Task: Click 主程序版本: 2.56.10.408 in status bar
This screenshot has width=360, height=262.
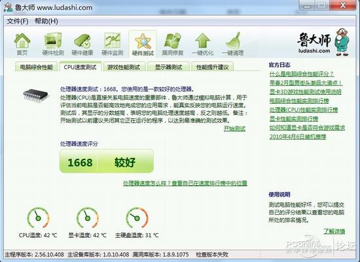Action: (x=35, y=254)
